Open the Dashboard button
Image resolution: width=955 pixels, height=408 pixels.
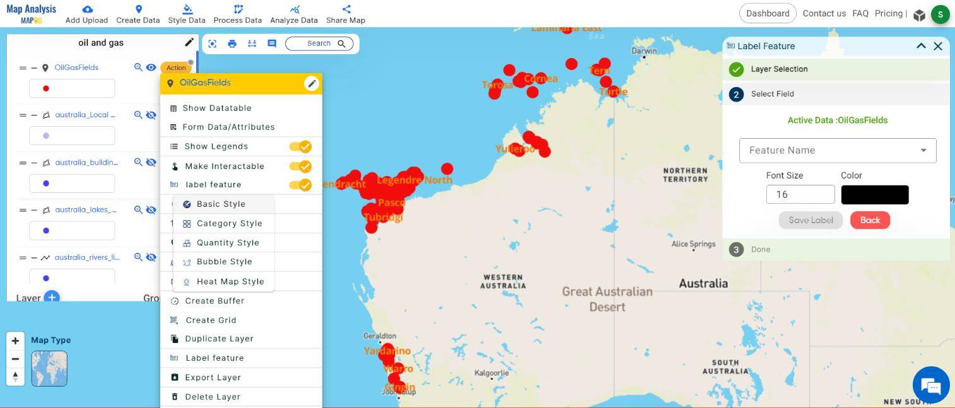point(768,13)
